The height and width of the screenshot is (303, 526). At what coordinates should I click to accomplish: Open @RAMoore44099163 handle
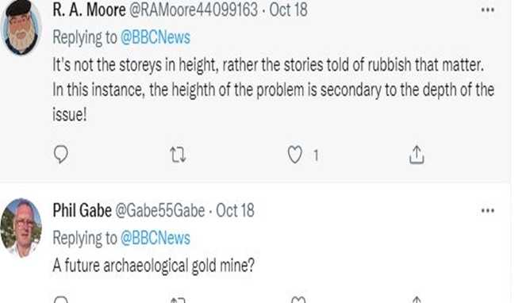(194, 10)
